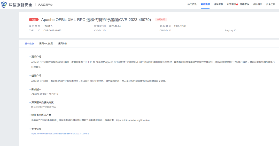Screen dimensions: 279x146
Task: Switch to the 基本信息 tab
Action: 29,43
